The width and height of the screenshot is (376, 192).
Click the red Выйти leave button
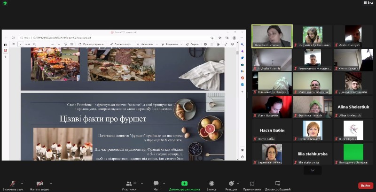point(365,185)
